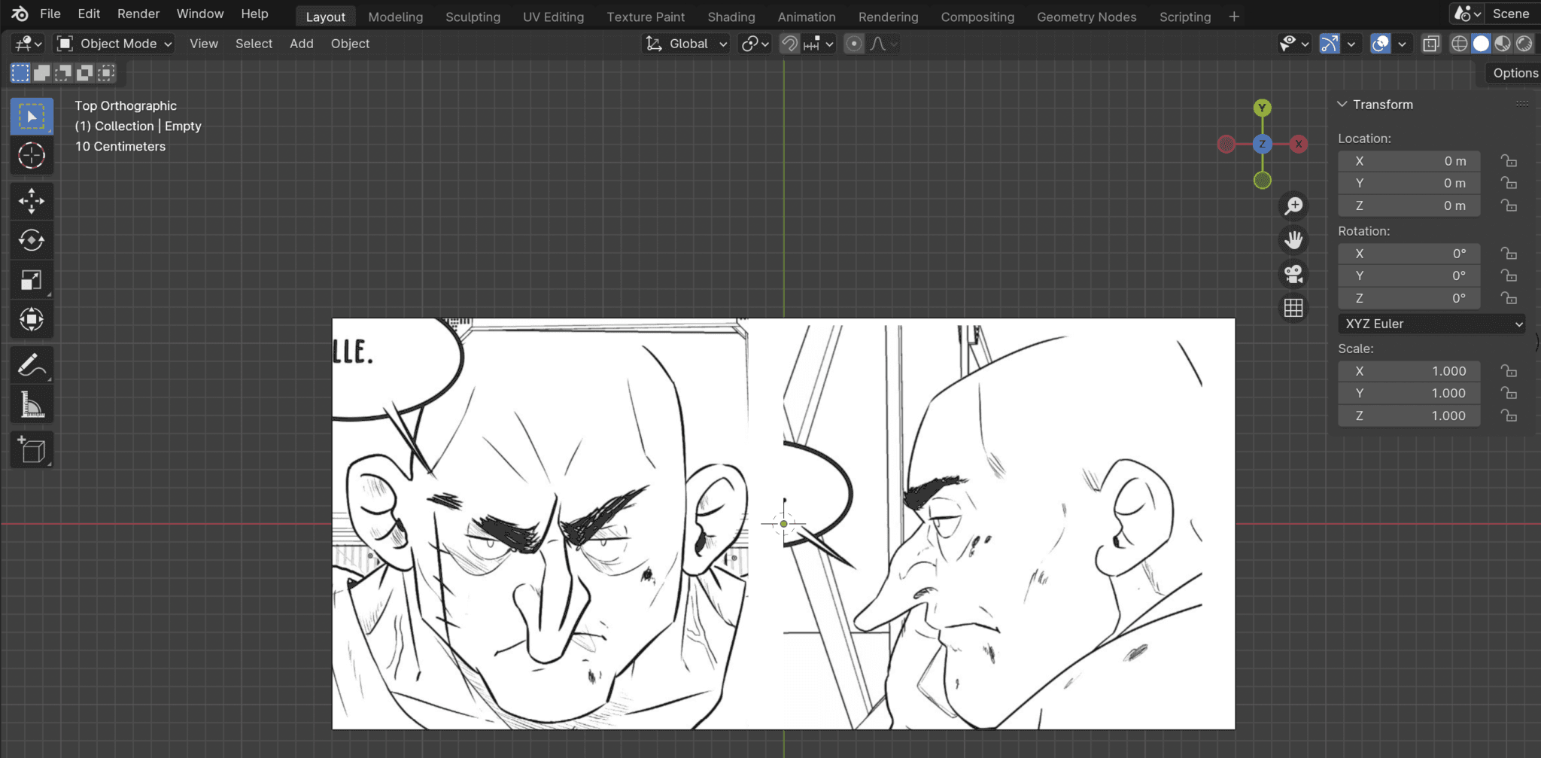Toggle snapping magnet icon
This screenshot has width=1541, height=758.
pos(789,44)
